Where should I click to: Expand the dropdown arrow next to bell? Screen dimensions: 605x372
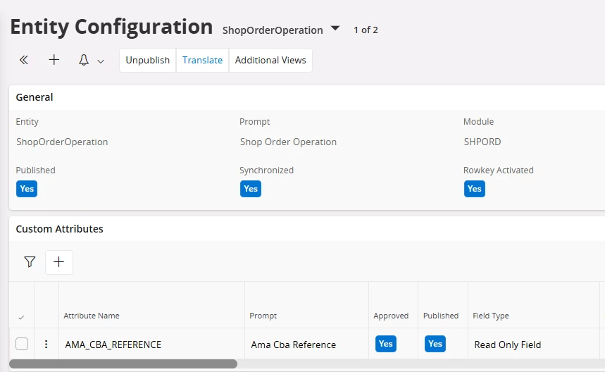pos(101,61)
